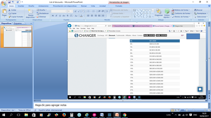Toggle normal view button in status bar
Image resolution: width=211 pixels, height=118 pixels.
pyautogui.click(x=172, y=110)
